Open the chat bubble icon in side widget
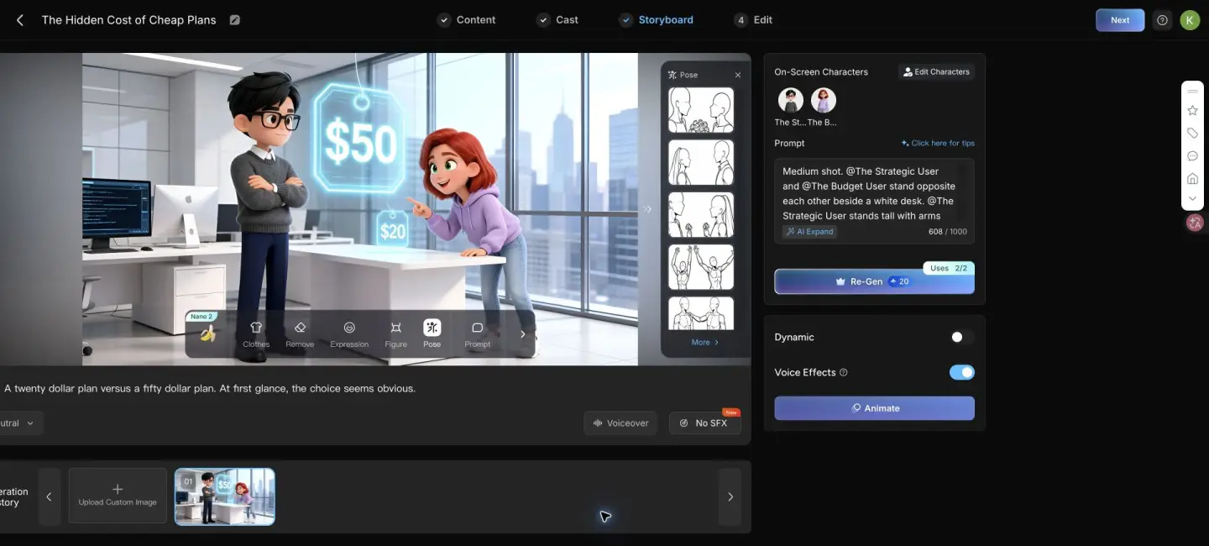This screenshot has height=546, width=1209. [1192, 155]
